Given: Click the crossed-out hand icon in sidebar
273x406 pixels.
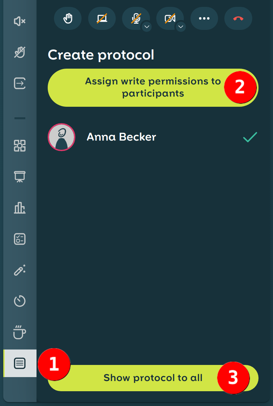Looking at the screenshot, I should (20, 52).
